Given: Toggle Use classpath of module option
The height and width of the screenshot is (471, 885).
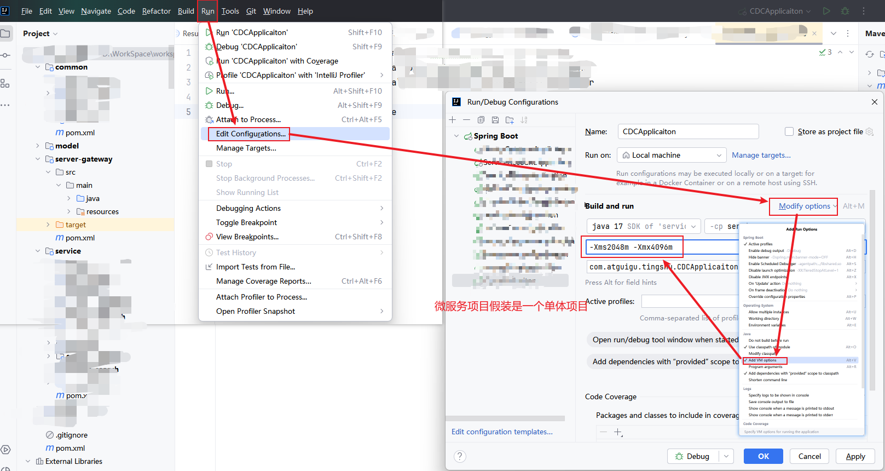Looking at the screenshot, I should pos(769,347).
